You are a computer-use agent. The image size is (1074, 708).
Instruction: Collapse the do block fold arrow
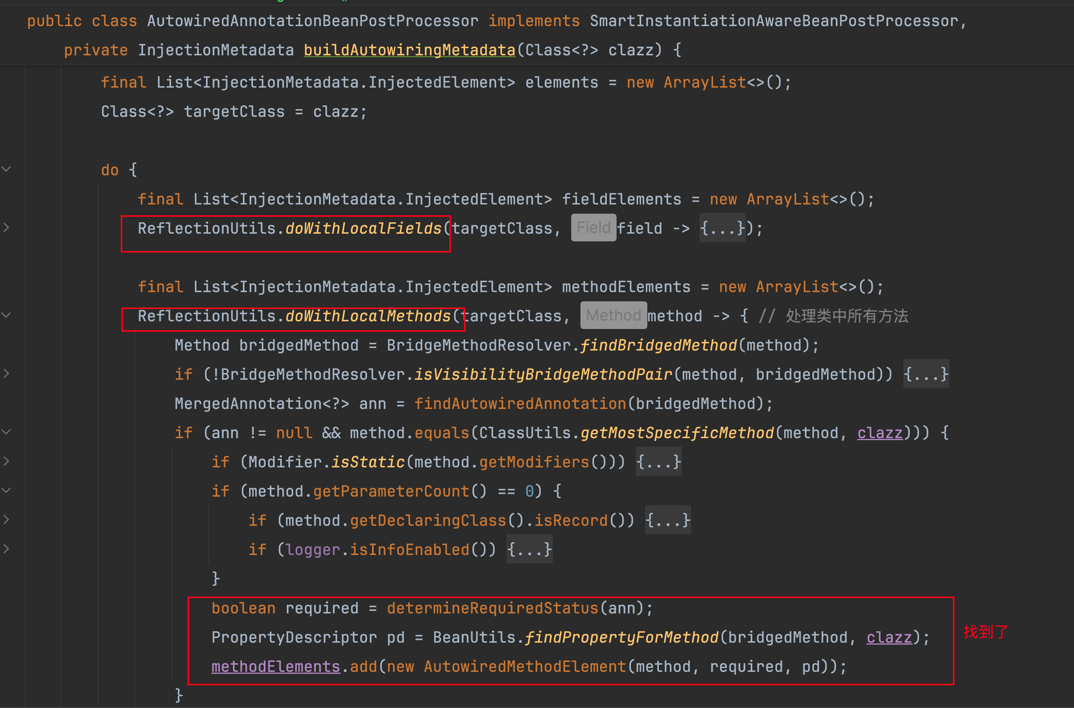pyautogui.click(x=6, y=169)
